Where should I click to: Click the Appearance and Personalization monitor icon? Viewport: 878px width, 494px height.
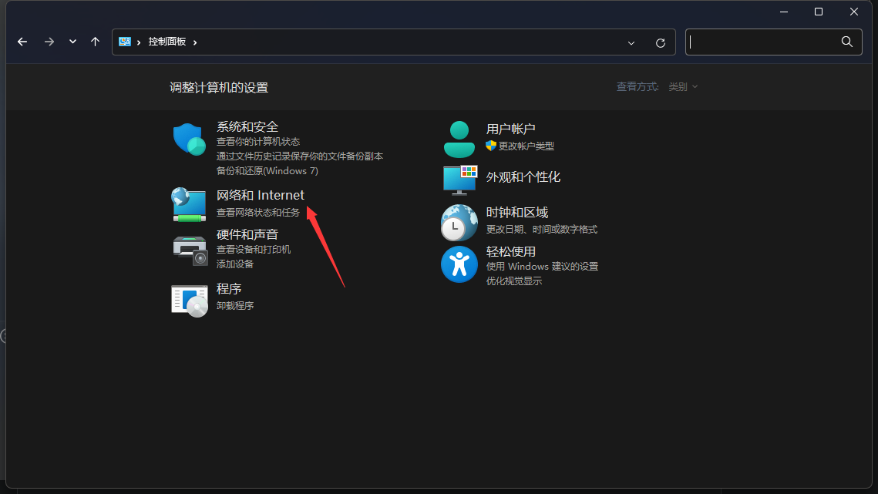(459, 180)
